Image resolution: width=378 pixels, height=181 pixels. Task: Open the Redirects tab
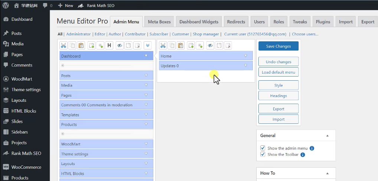point(236,22)
